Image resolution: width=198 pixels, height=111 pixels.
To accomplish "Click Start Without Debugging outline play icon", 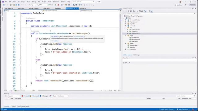I will [56, 5].
